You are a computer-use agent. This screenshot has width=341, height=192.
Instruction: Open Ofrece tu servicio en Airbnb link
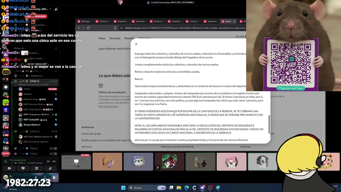pos(177,147)
